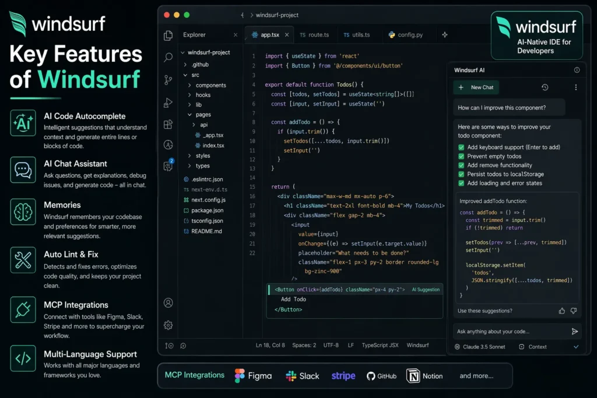Viewport: 597px width, 398px height.
Task: Click the plus icon after config.py tab
Action: (x=445, y=34)
